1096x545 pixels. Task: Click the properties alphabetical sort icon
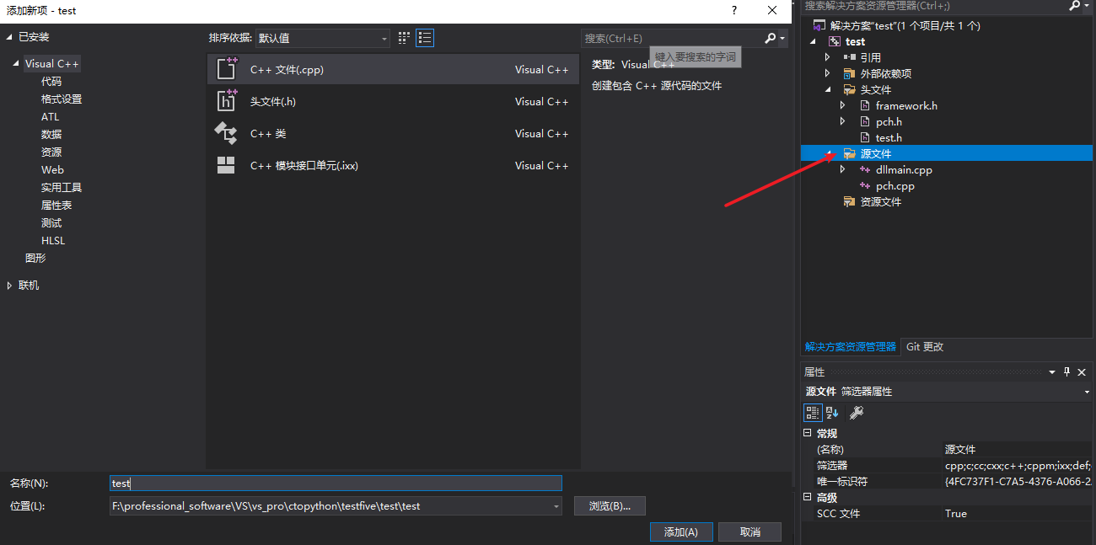832,412
